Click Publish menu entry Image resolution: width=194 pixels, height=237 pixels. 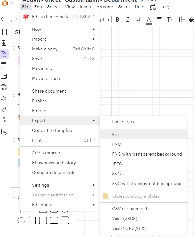(60, 101)
